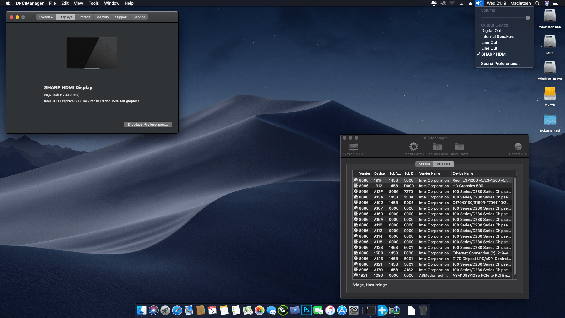The width and height of the screenshot is (565, 318).
Task: Select the ASM1083/1085 PCIe to PCI row
Action: coord(433,275)
